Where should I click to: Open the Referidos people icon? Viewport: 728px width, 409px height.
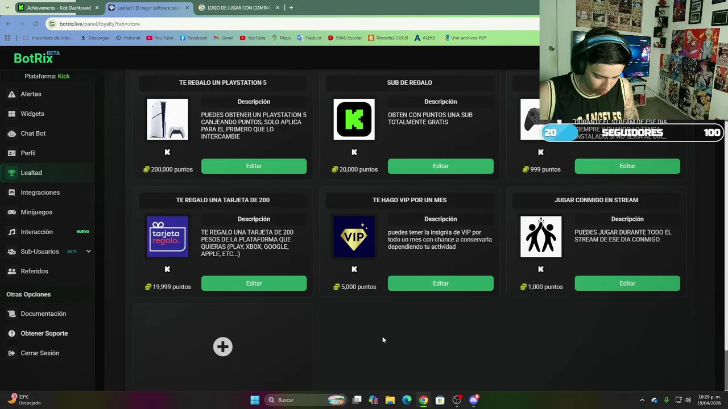coord(11,272)
